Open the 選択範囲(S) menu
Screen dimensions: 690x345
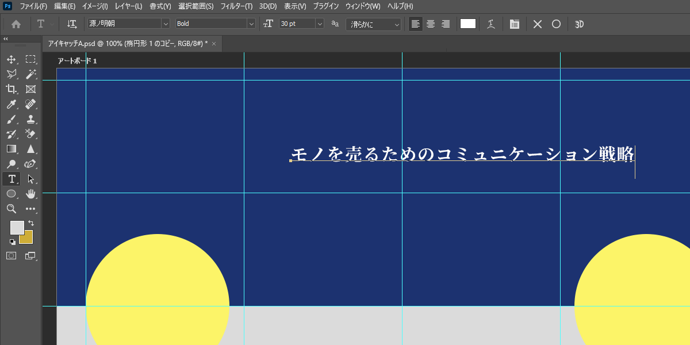tap(195, 6)
